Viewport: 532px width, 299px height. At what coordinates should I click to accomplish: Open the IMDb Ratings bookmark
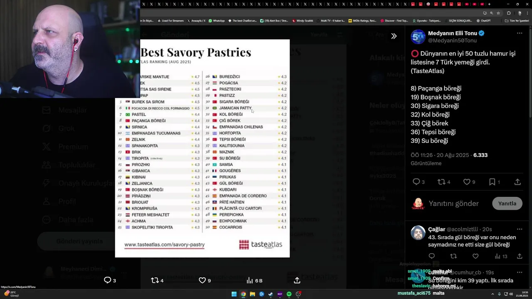362,20
